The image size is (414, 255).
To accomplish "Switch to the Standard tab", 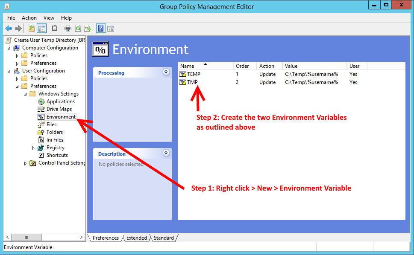I will click(x=164, y=238).
